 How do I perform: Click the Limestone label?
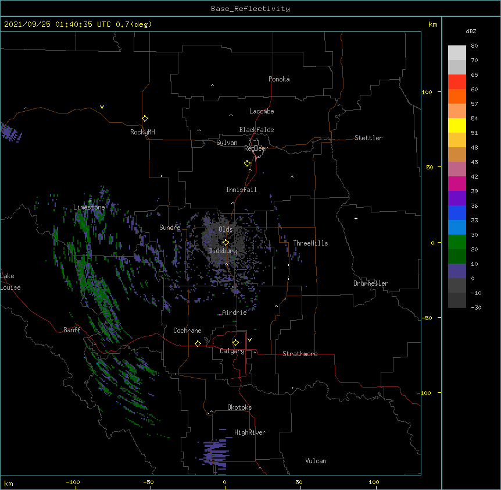coord(89,207)
